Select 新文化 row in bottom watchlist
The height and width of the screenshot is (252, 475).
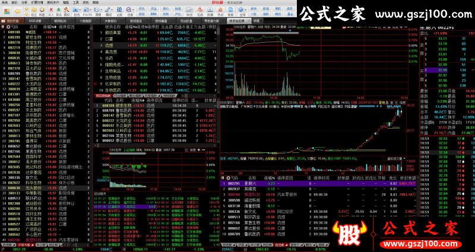tap(319, 212)
